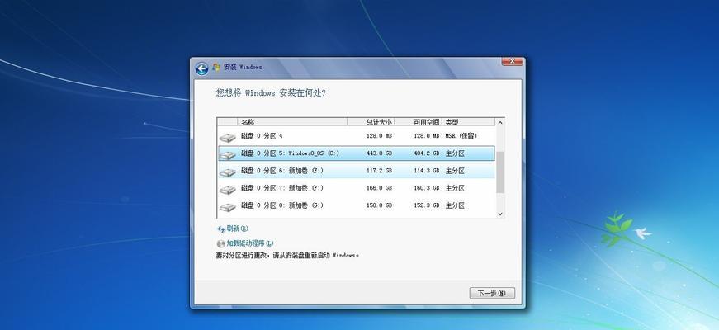Select row 磁盘 0 分区 6: 新加卷 (E:)

click(356, 171)
